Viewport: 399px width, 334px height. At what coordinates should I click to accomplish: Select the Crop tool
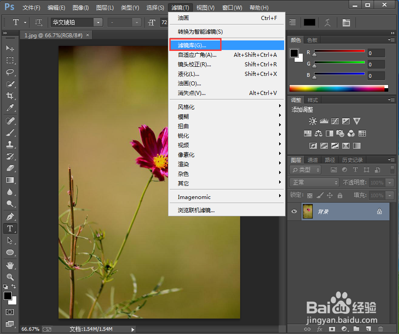[x=10, y=95]
